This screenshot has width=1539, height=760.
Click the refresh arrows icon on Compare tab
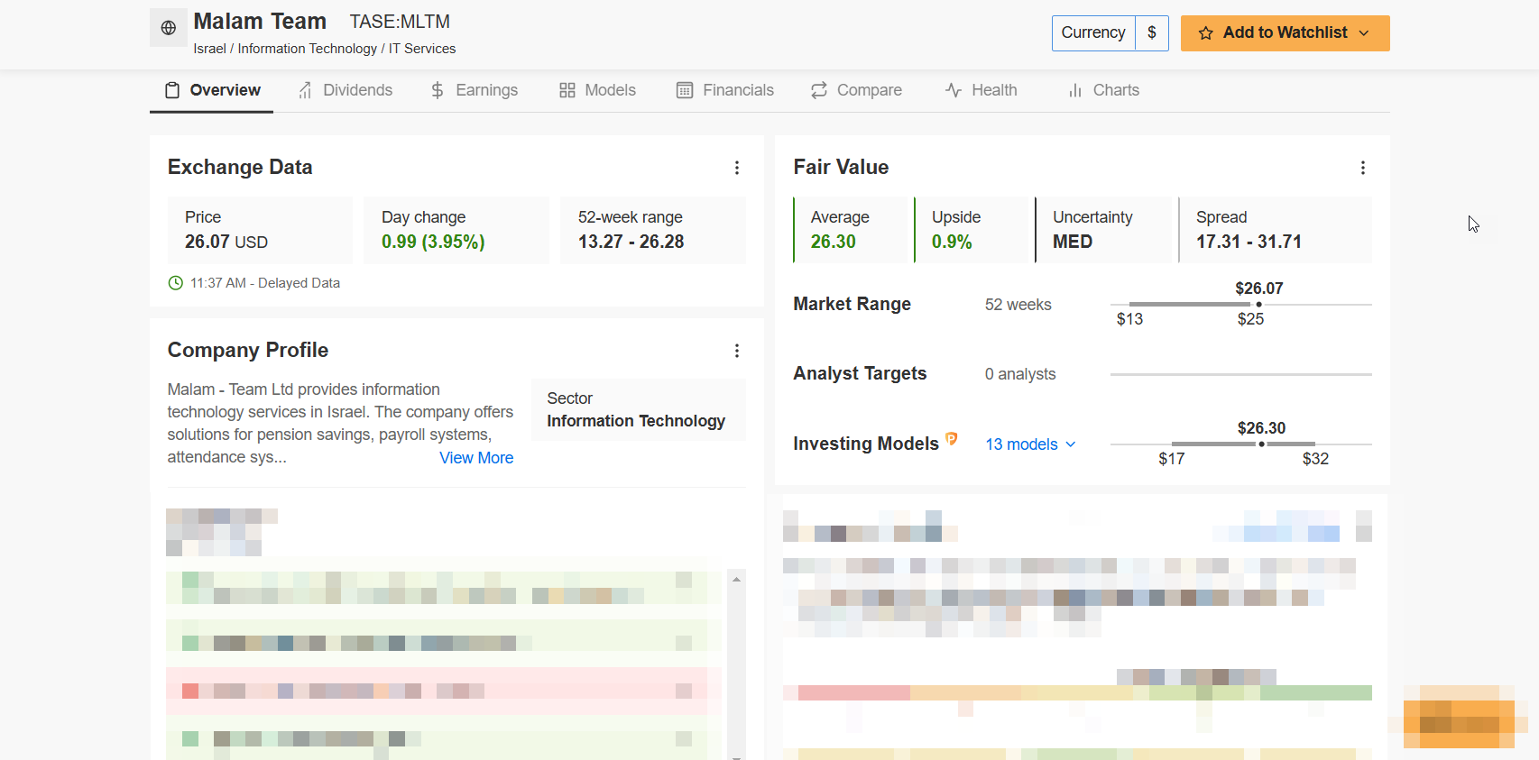pyautogui.click(x=819, y=90)
